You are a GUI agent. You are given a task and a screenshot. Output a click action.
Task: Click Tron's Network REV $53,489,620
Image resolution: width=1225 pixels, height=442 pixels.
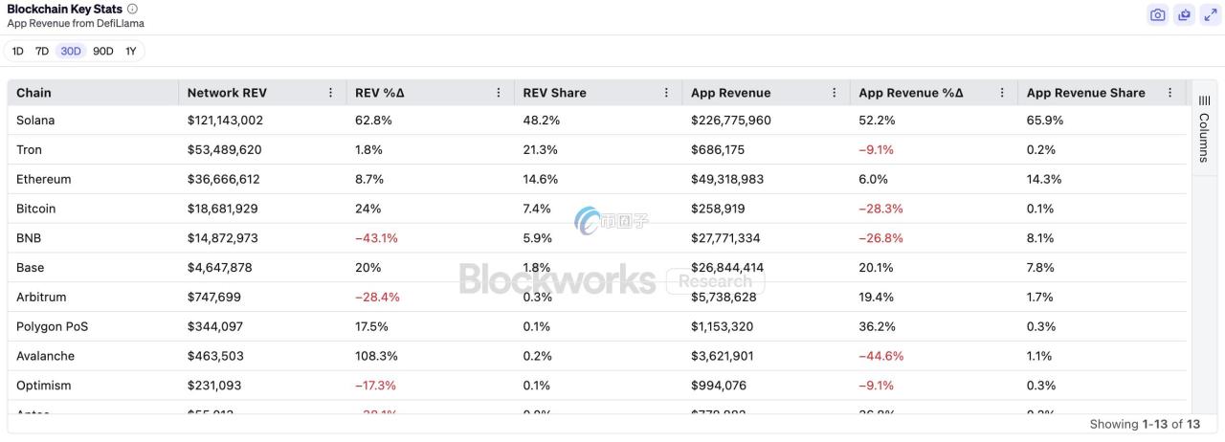[x=224, y=150]
